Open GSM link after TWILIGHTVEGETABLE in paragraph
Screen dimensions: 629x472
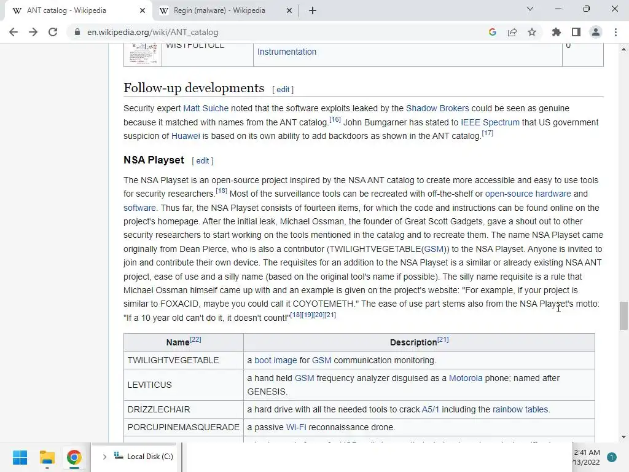tap(434, 249)
